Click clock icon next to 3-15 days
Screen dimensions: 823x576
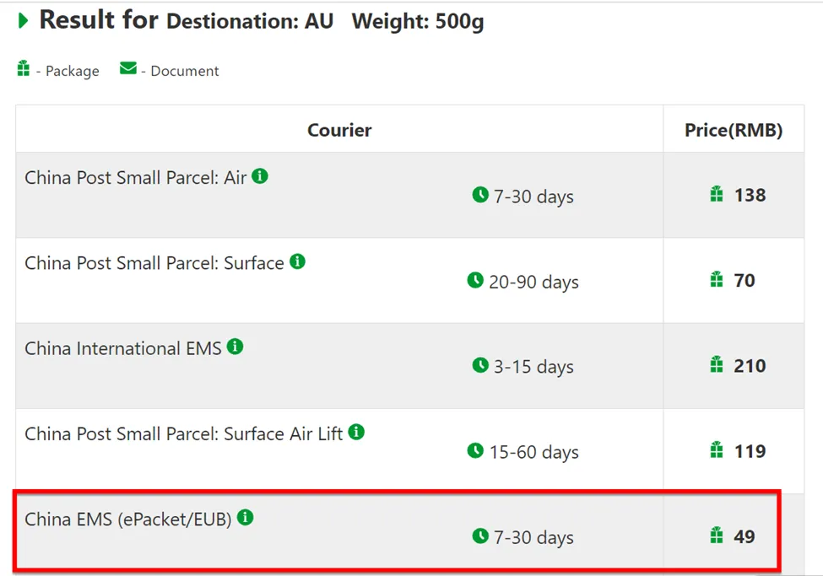pyautogui.click(x=480, y=365)
